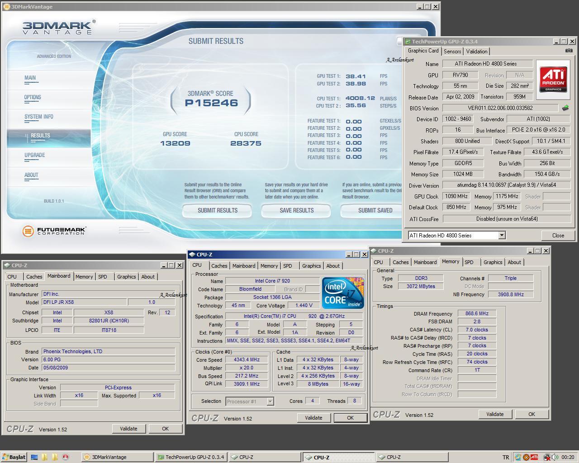Open the graphics card selector dropdown in GPU-Z
This screenshot has height=463, width=579.
[501, 235]
